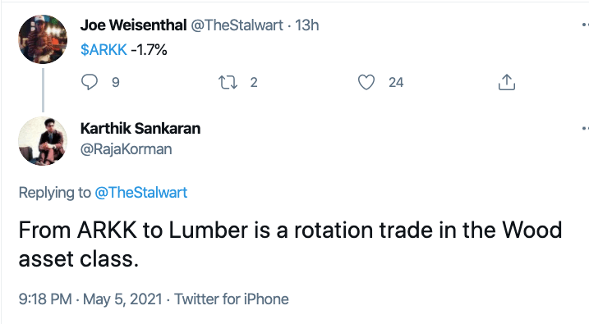Viewport: 589px width, 324px height.
Task: Open the Joe Weisenthal display name
Action: click(x=133, y=25)
